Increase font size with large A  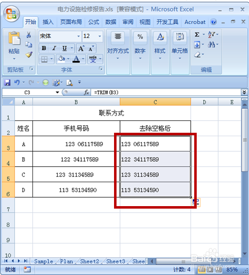[x=81, y=48]
